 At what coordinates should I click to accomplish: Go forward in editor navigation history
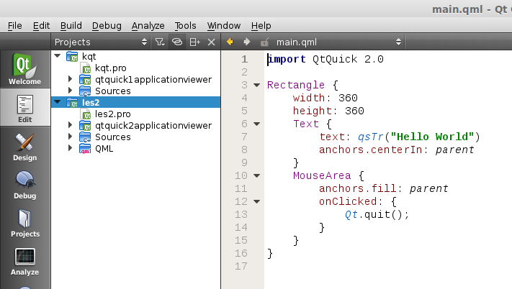pyautogui.click(x=247, y=42)
